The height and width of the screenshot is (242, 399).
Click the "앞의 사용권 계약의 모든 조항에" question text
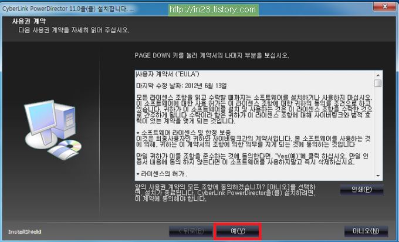[225, 193]
